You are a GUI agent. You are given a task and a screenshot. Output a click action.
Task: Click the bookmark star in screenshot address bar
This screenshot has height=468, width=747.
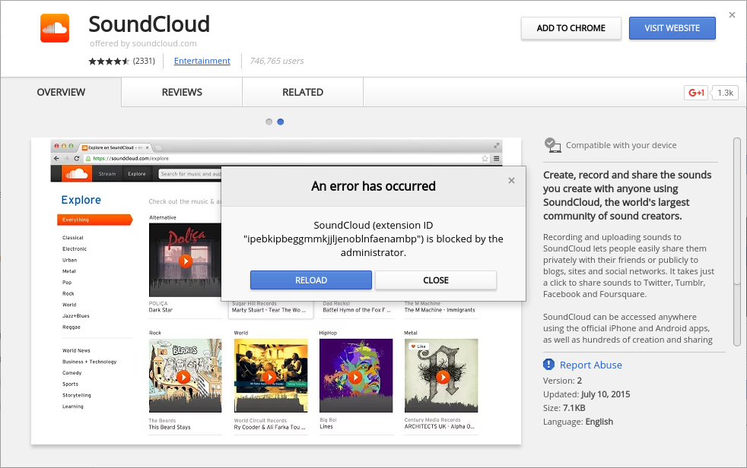click(485, 158)
